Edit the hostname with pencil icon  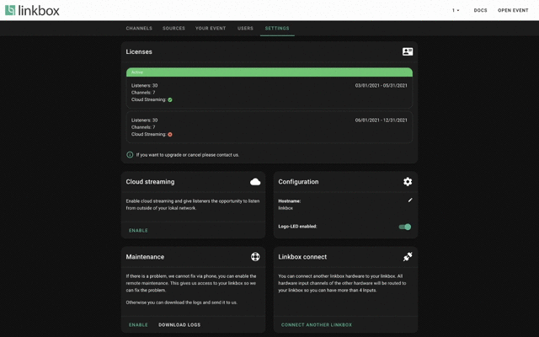click(x=410, y=201)
